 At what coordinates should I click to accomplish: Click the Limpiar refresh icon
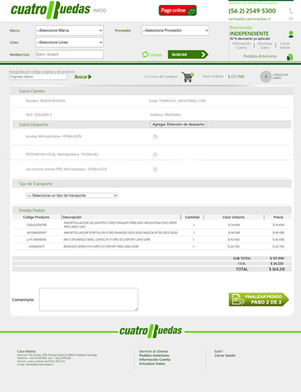(145, 54)
